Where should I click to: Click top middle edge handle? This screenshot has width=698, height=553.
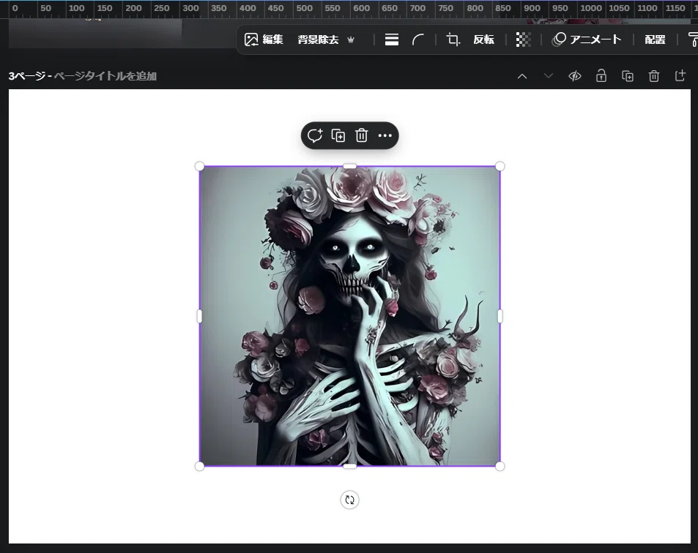[350, 166]
